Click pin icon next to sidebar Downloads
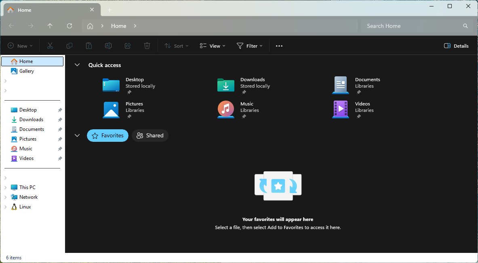This screenshot has height=263, width=478. click(60, 120)
